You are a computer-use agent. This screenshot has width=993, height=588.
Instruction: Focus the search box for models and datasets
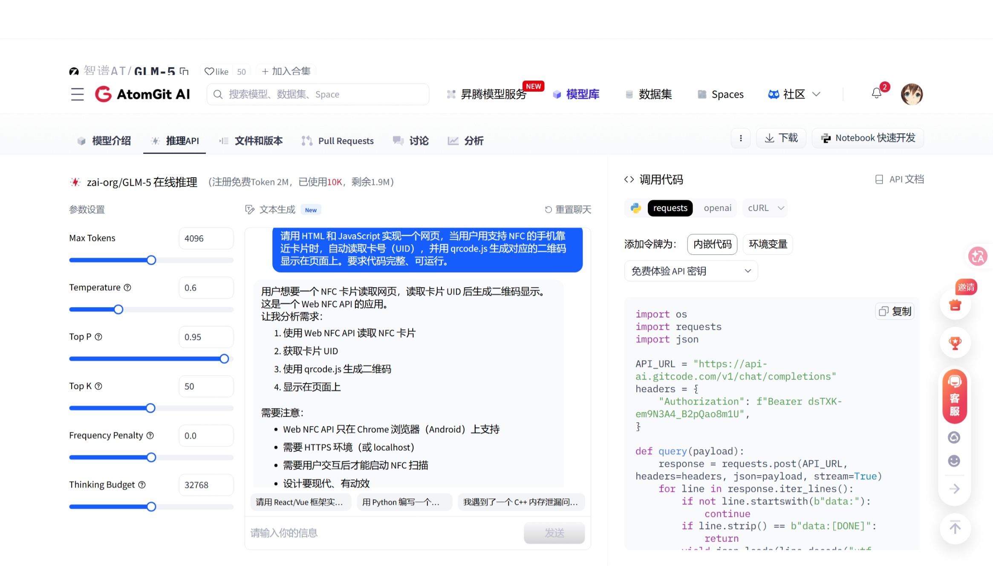tap(318, 94)
